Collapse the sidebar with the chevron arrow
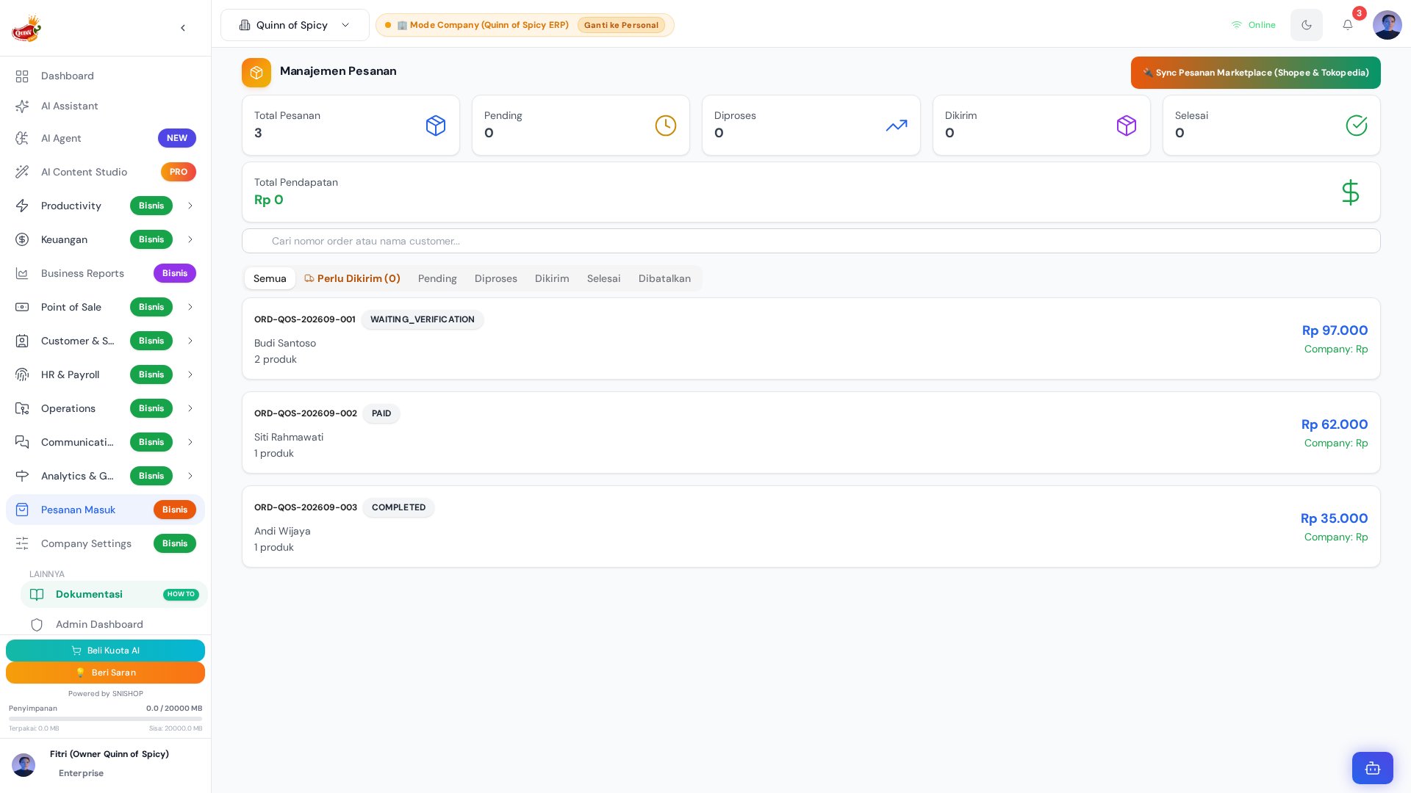The width and height of the screenshot is (1411, 793). pyautogui.click(x=183, y=28)
